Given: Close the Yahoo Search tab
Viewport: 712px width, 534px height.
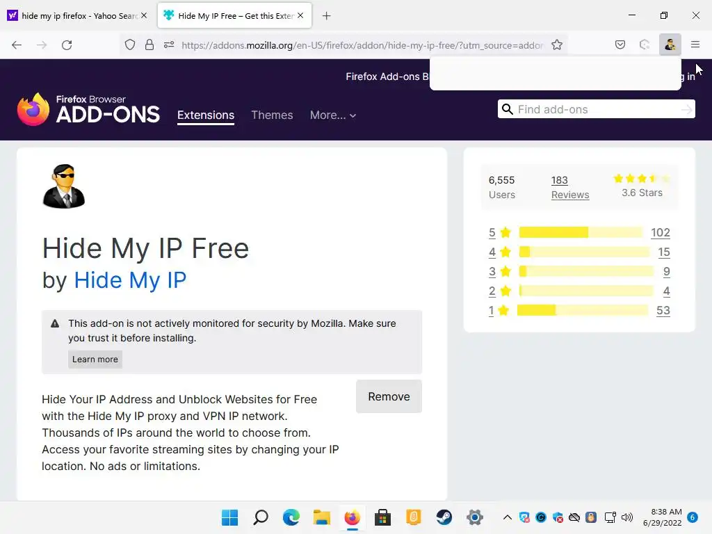Looking at the screenshot, I should click(x=144, y=15).
